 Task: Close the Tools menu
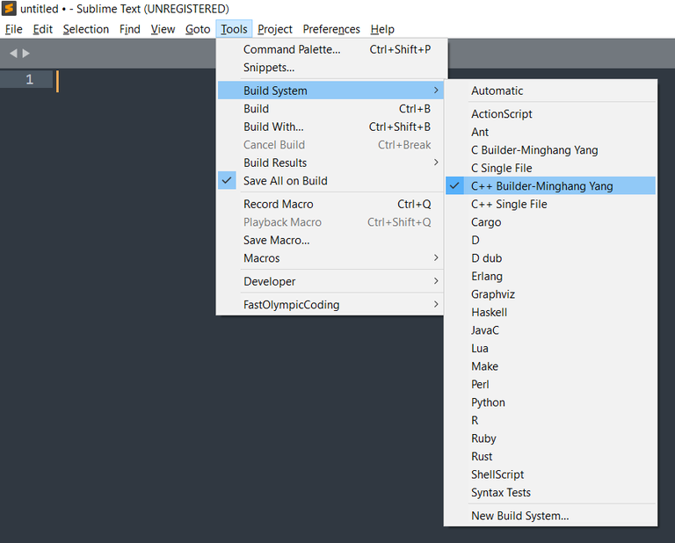point(234,29)
